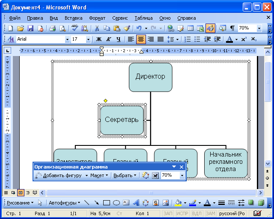
Task: Click the Cut scissors icon
Action: (x=97, y=28)
